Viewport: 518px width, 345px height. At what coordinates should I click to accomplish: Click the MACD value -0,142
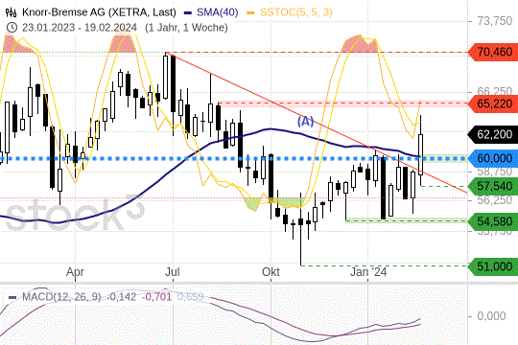(121, 297)
